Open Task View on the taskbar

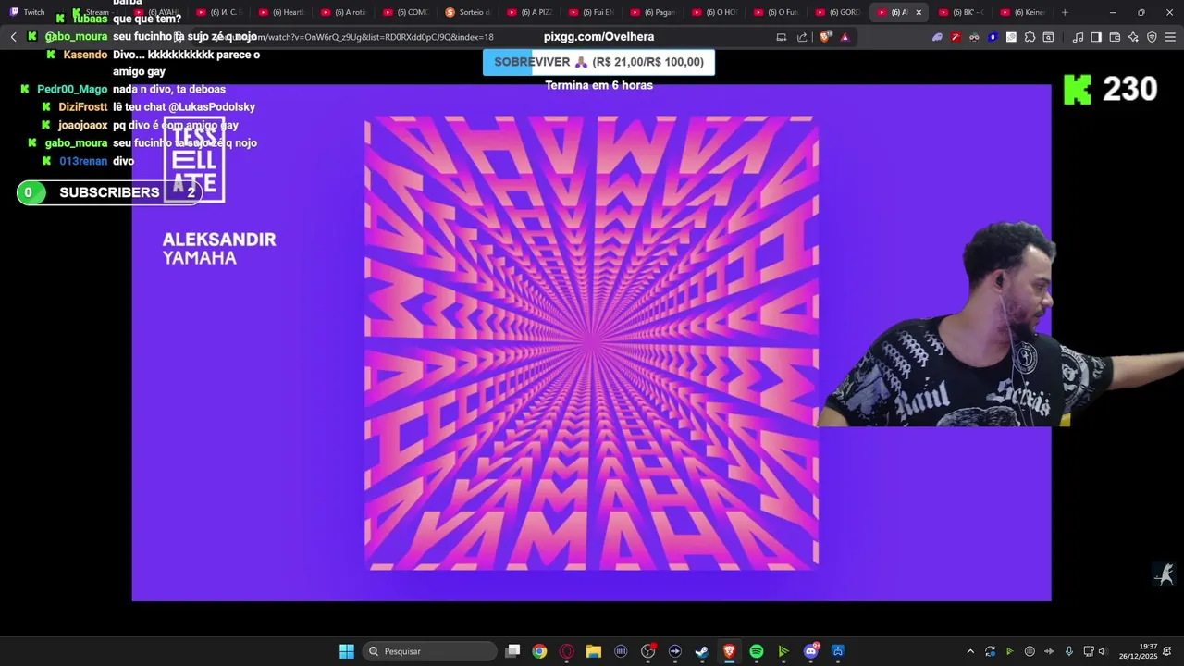513,651
